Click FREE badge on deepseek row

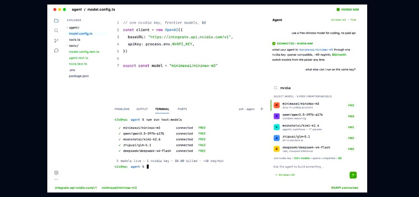(x=351, y=149)
